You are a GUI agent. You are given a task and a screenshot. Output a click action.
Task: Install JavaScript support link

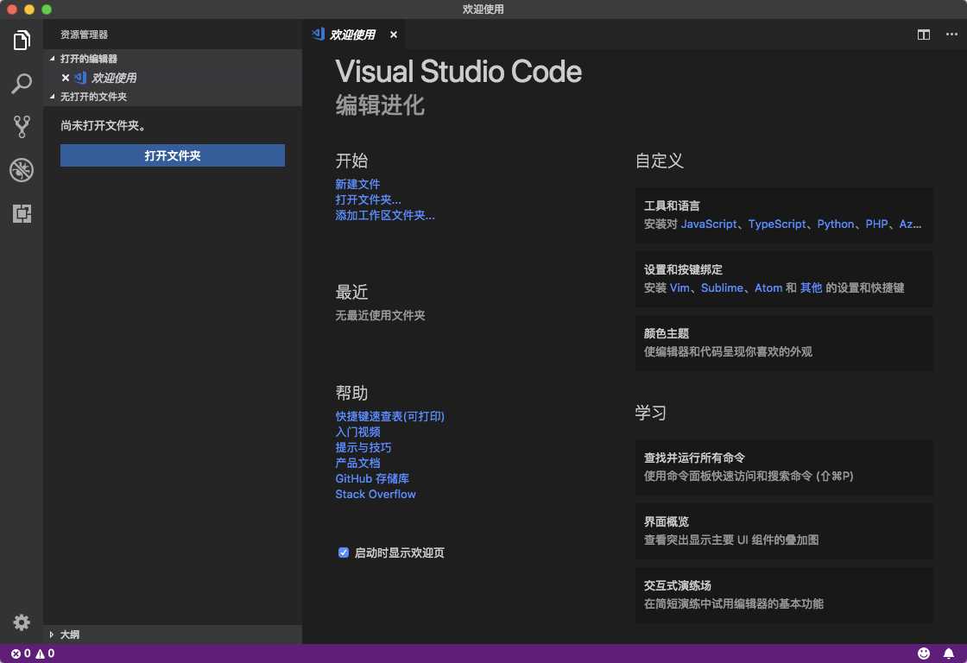click(709, 224)
